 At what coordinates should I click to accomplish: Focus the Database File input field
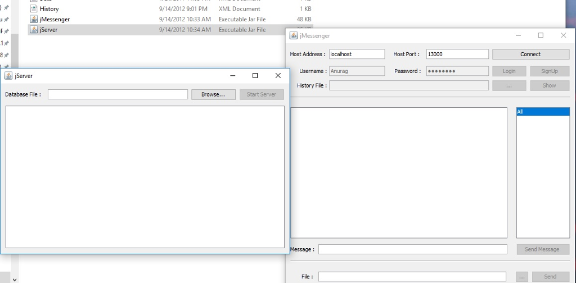(x=118, y=94)
